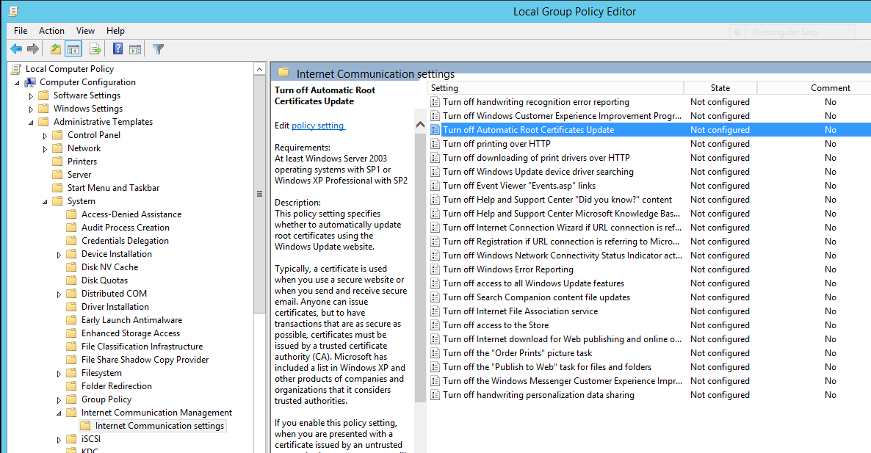This screenshot has width=871, height=453.
Task: Select Turn off access to all Windows Update features
Action: point(534,283)
